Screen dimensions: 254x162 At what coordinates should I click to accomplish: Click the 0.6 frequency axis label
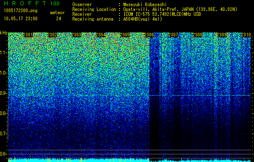pos(3,154)
